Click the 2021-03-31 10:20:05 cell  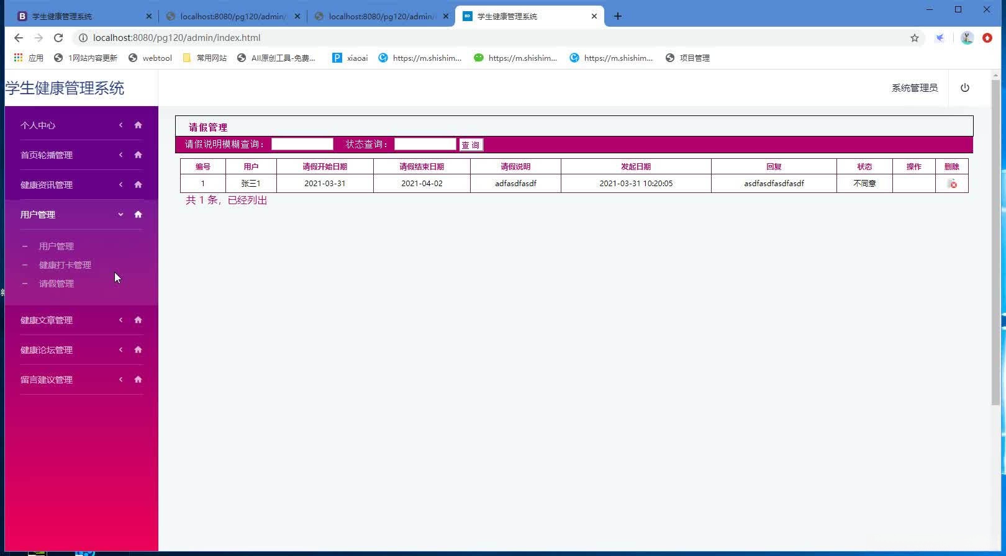[636, 184]
